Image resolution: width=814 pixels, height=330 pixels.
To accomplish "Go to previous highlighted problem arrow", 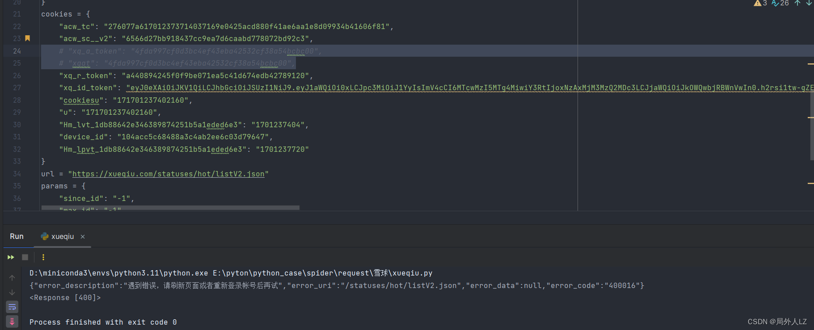I will click(x=797, y=3).
